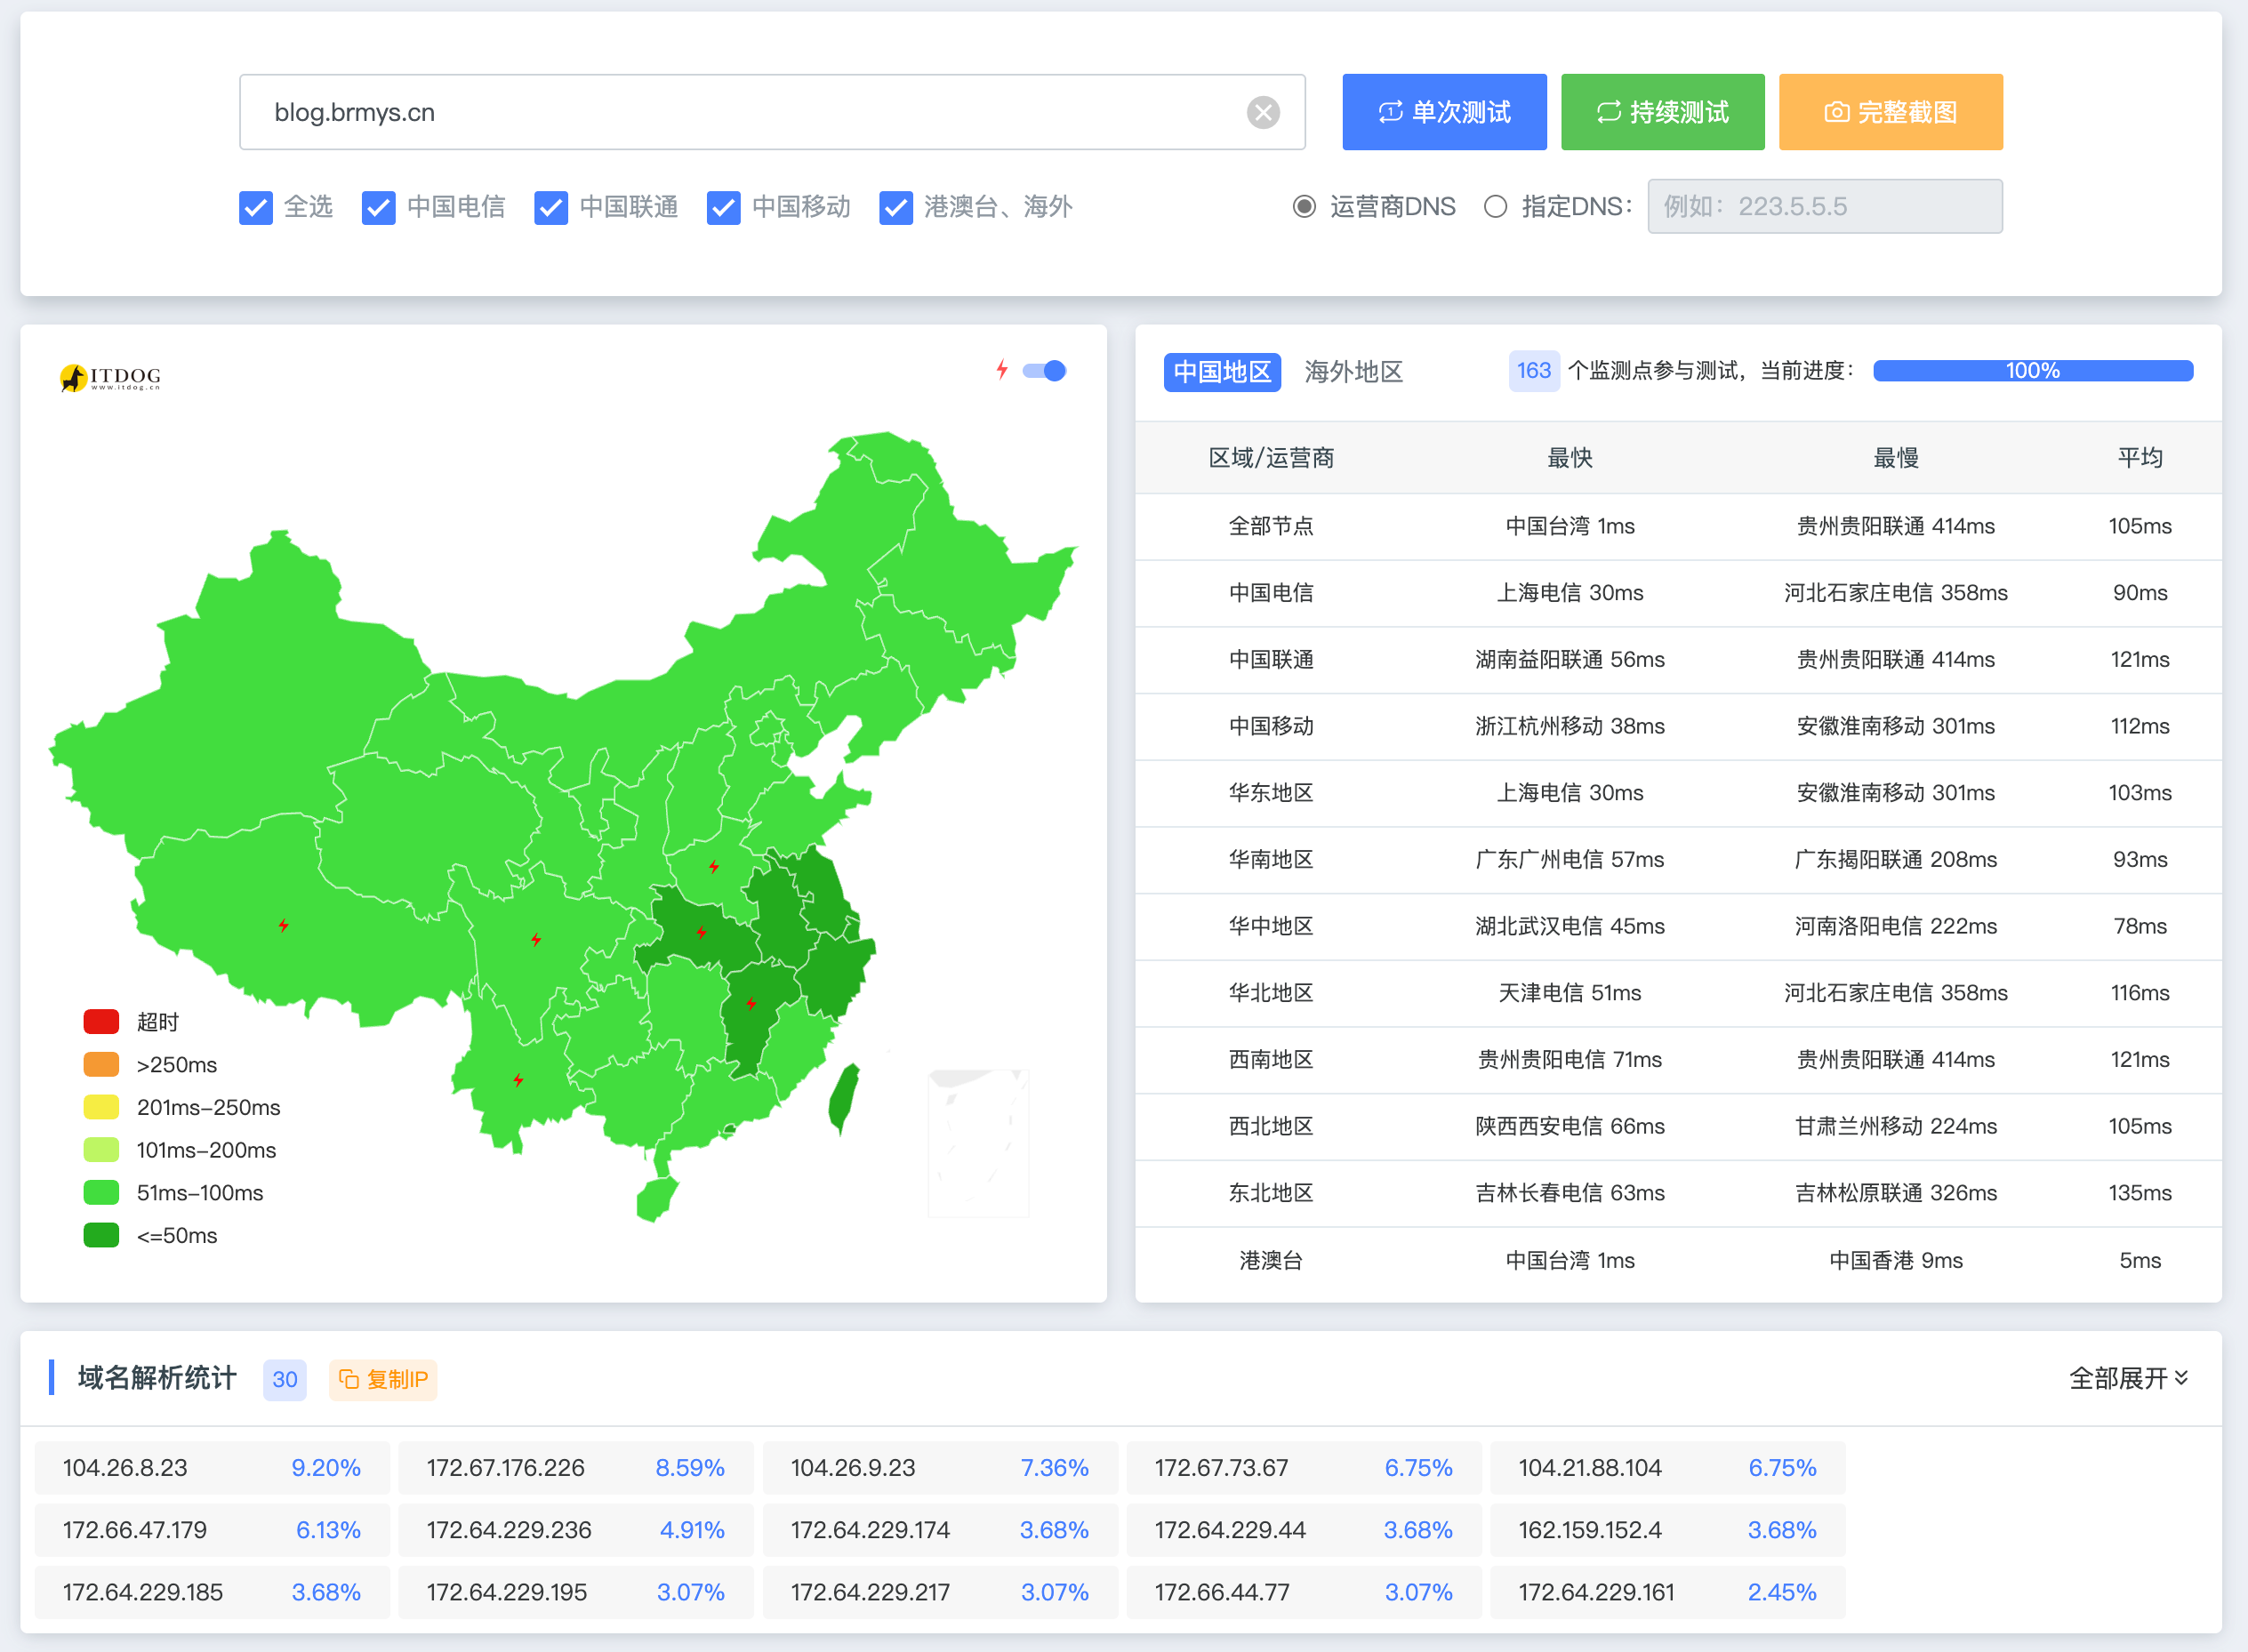Click Taiwan island on the map

coord(844,1098)
